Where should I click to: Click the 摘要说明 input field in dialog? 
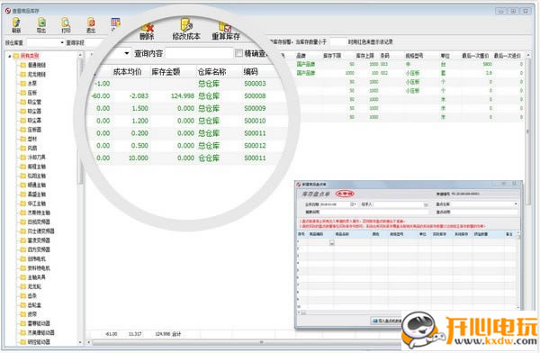(373, 212)
